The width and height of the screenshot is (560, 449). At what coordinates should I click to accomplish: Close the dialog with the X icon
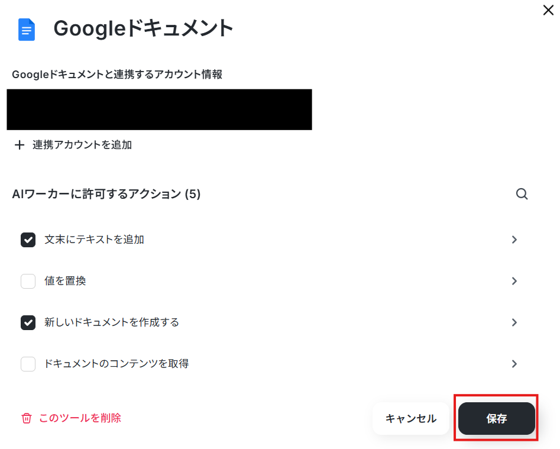coord(548,10)
